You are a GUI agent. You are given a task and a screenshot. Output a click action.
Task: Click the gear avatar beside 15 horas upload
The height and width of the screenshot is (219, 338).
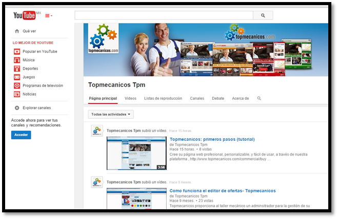coord(97,131)
